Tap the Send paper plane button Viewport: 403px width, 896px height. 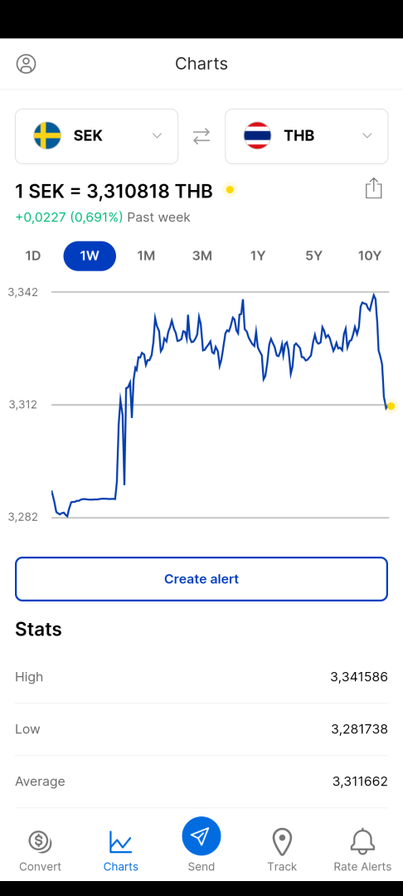201,836
